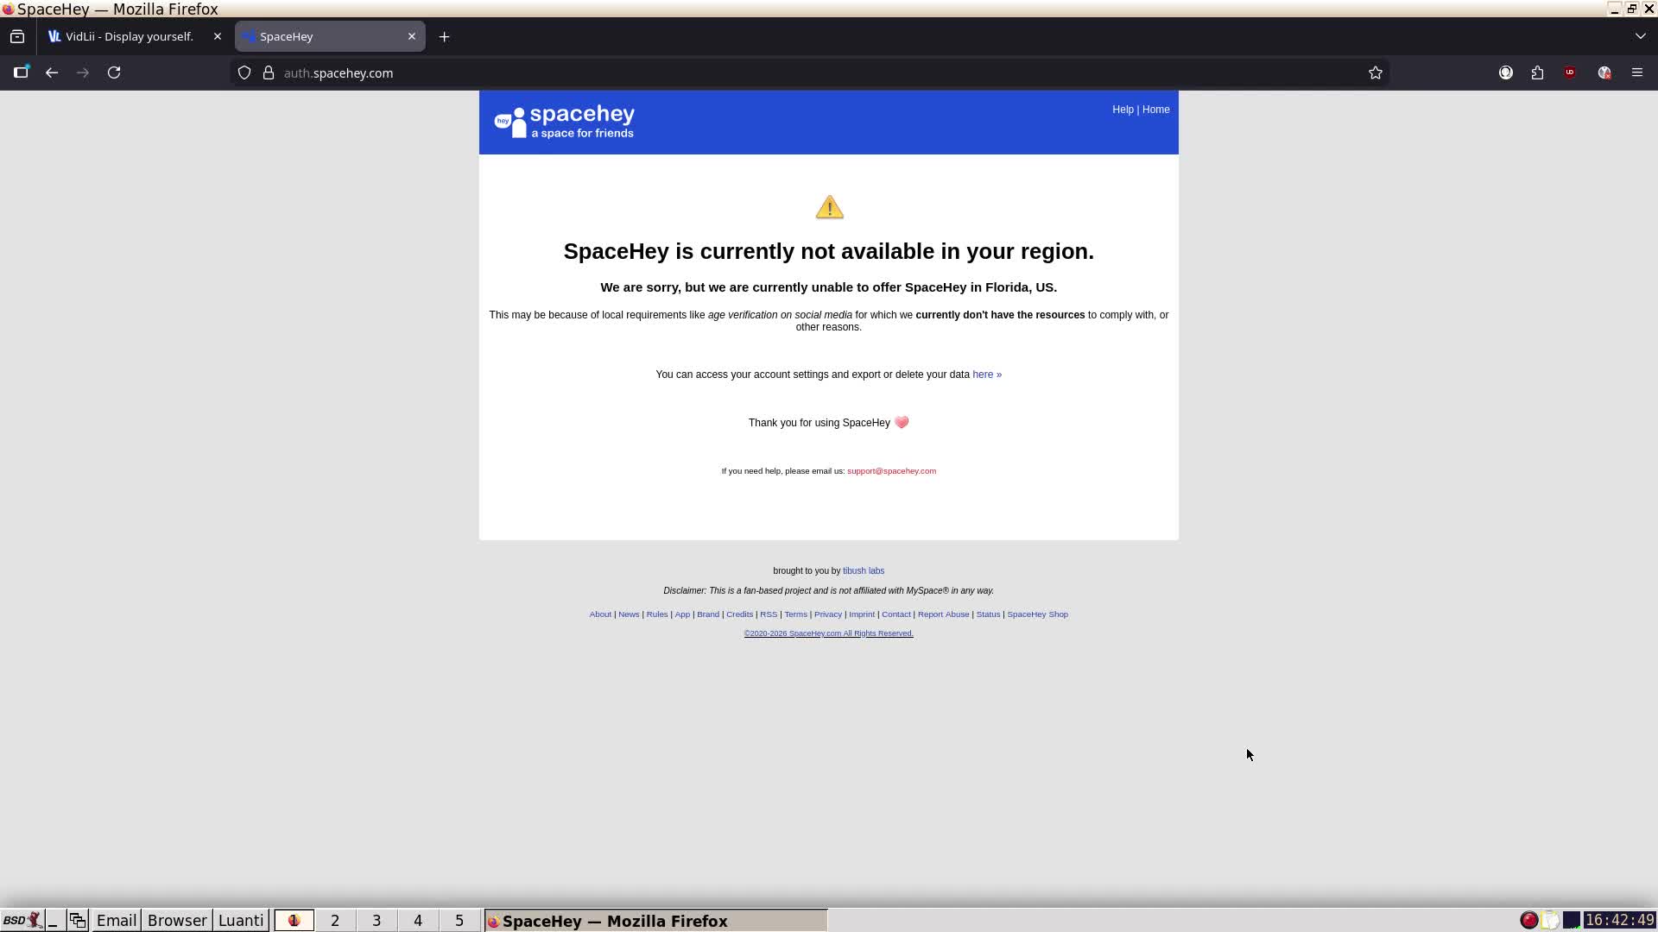Open the Firefox hamburger menu
The width and height of the screenshot is (1658, 932).
pyautogui.click(x=1636, y=72)
